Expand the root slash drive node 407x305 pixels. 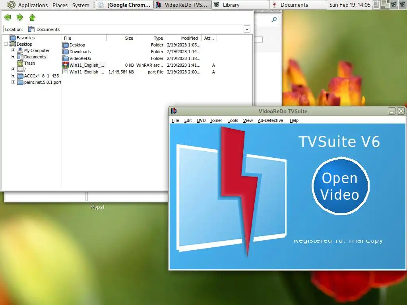point(13,69)
